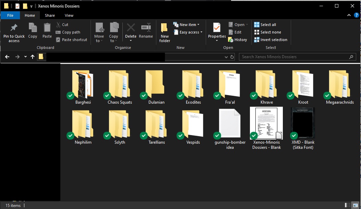Select the Nephilim folder

[83, 127]
